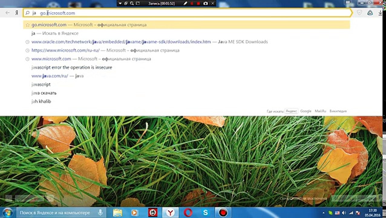The width and height of the screenshot is (386, 218).
Task: Open the network signal icon in tray
Action: tap(351, 213)
